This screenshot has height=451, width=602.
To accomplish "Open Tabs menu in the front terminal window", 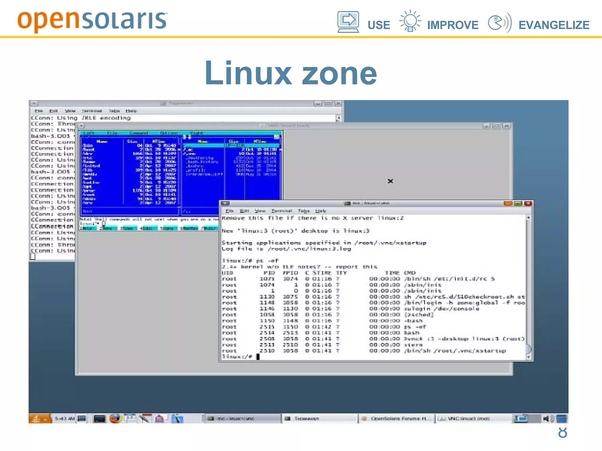I will (x=304, y=211).
